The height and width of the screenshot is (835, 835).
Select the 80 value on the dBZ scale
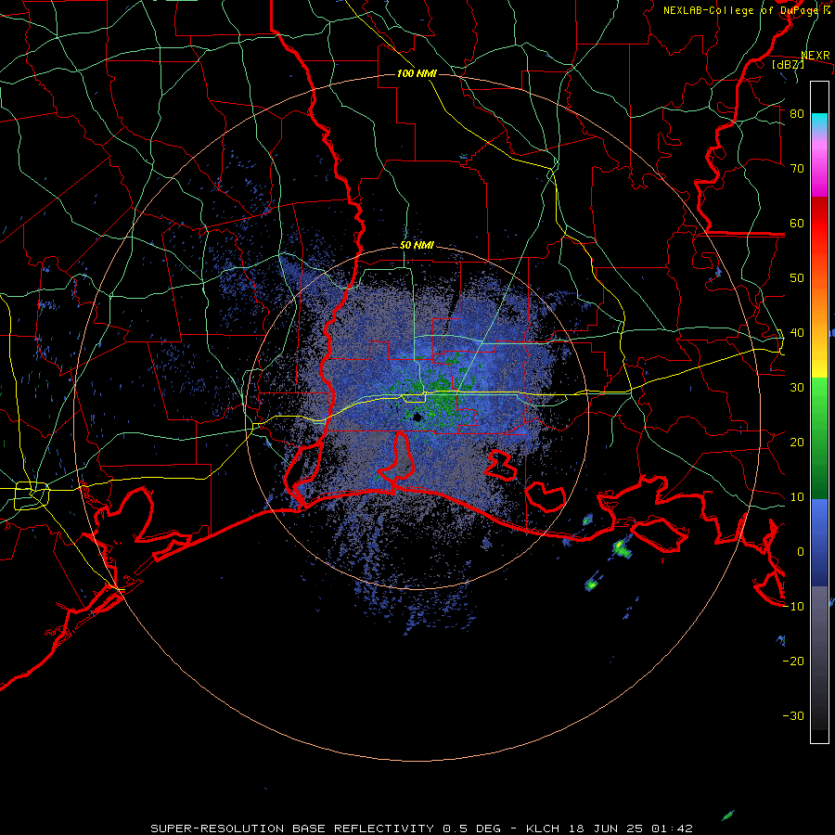(x=797, y=113)
